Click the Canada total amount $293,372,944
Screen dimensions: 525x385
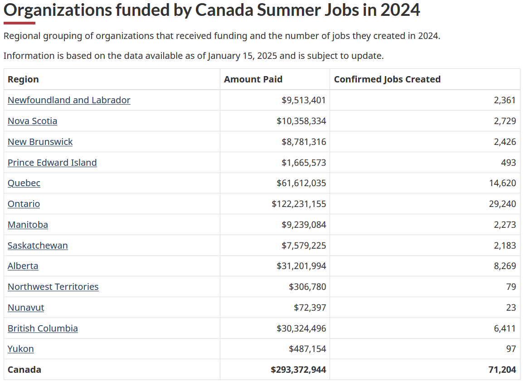(298, 370)
